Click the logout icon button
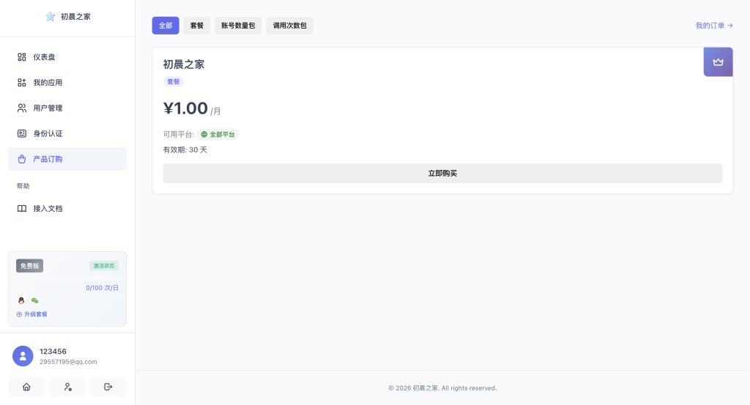 click(x=108, y=387)
